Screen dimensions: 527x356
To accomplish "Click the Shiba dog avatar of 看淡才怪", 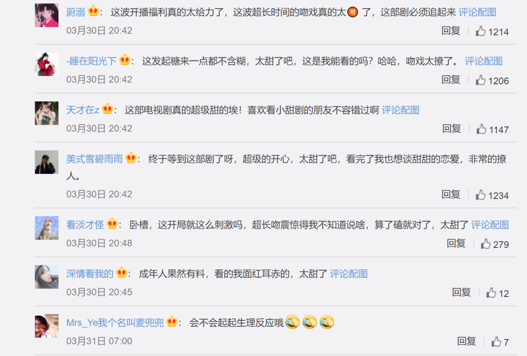I will point(47,228).
